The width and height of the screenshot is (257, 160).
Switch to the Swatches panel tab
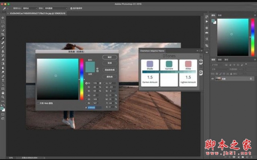(220, 15)
